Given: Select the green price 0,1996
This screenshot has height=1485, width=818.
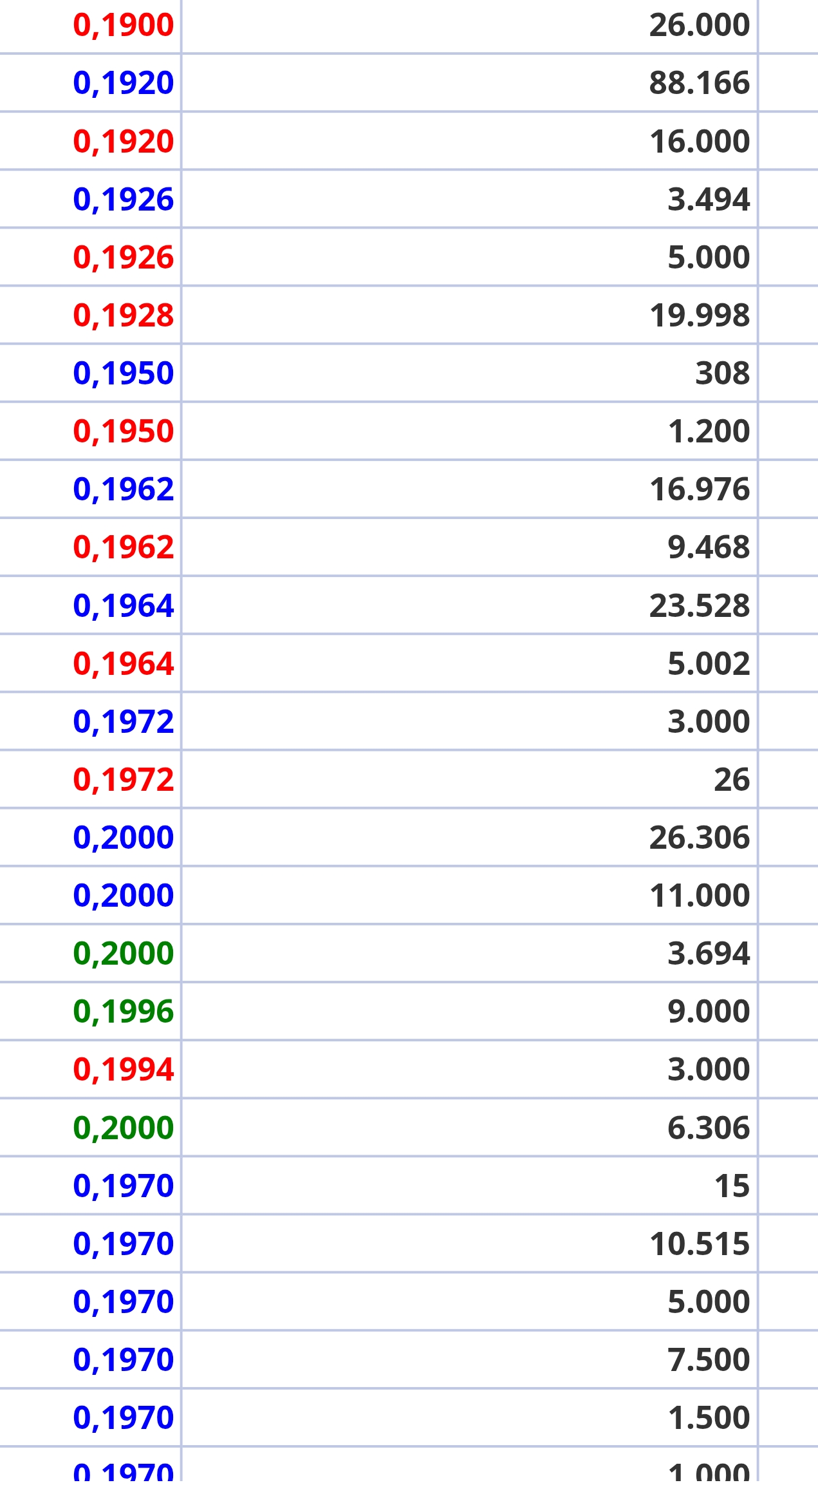Looking at the screenshot, I should [124, 1012].
